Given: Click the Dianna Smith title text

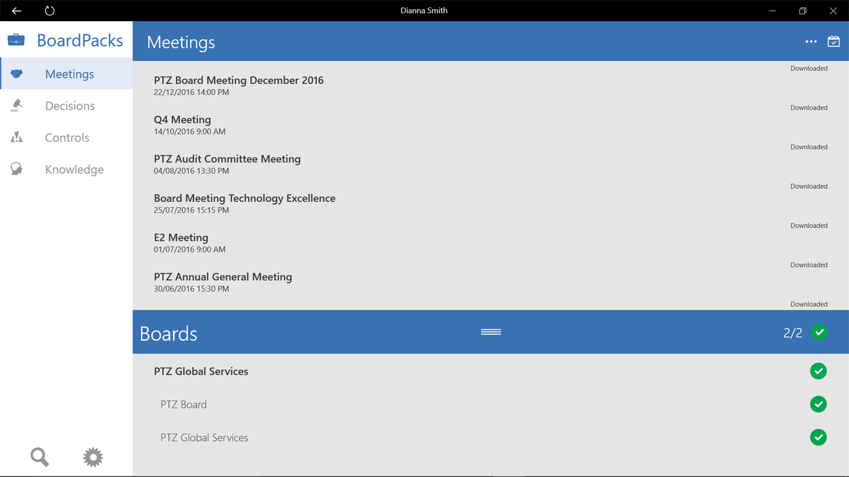Looking at the screenshot, I should pos(424,11).
